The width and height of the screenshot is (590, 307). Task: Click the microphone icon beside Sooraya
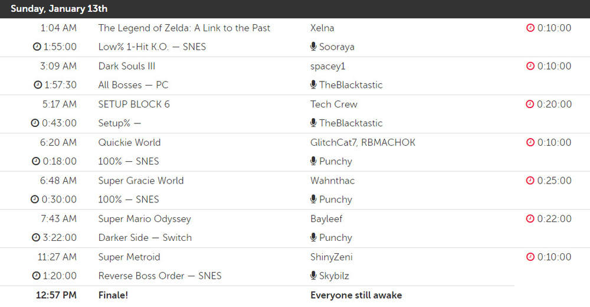(x=313, y=47)
